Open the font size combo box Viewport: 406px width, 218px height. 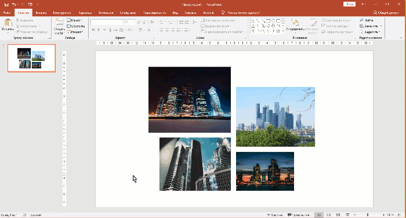[x=129, y=22]
